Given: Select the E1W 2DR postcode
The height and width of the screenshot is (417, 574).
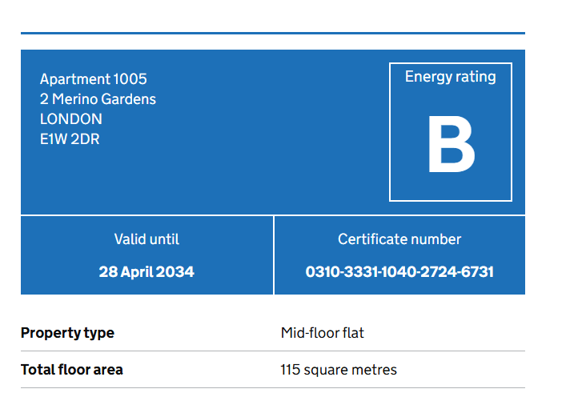Looking at the screenshot, I should pyautogui.click(x=70, y=139).
